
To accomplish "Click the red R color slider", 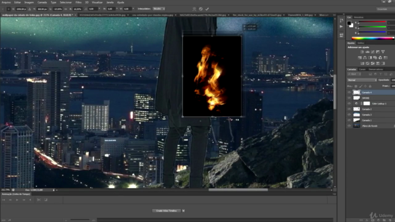I will [372, 22].
